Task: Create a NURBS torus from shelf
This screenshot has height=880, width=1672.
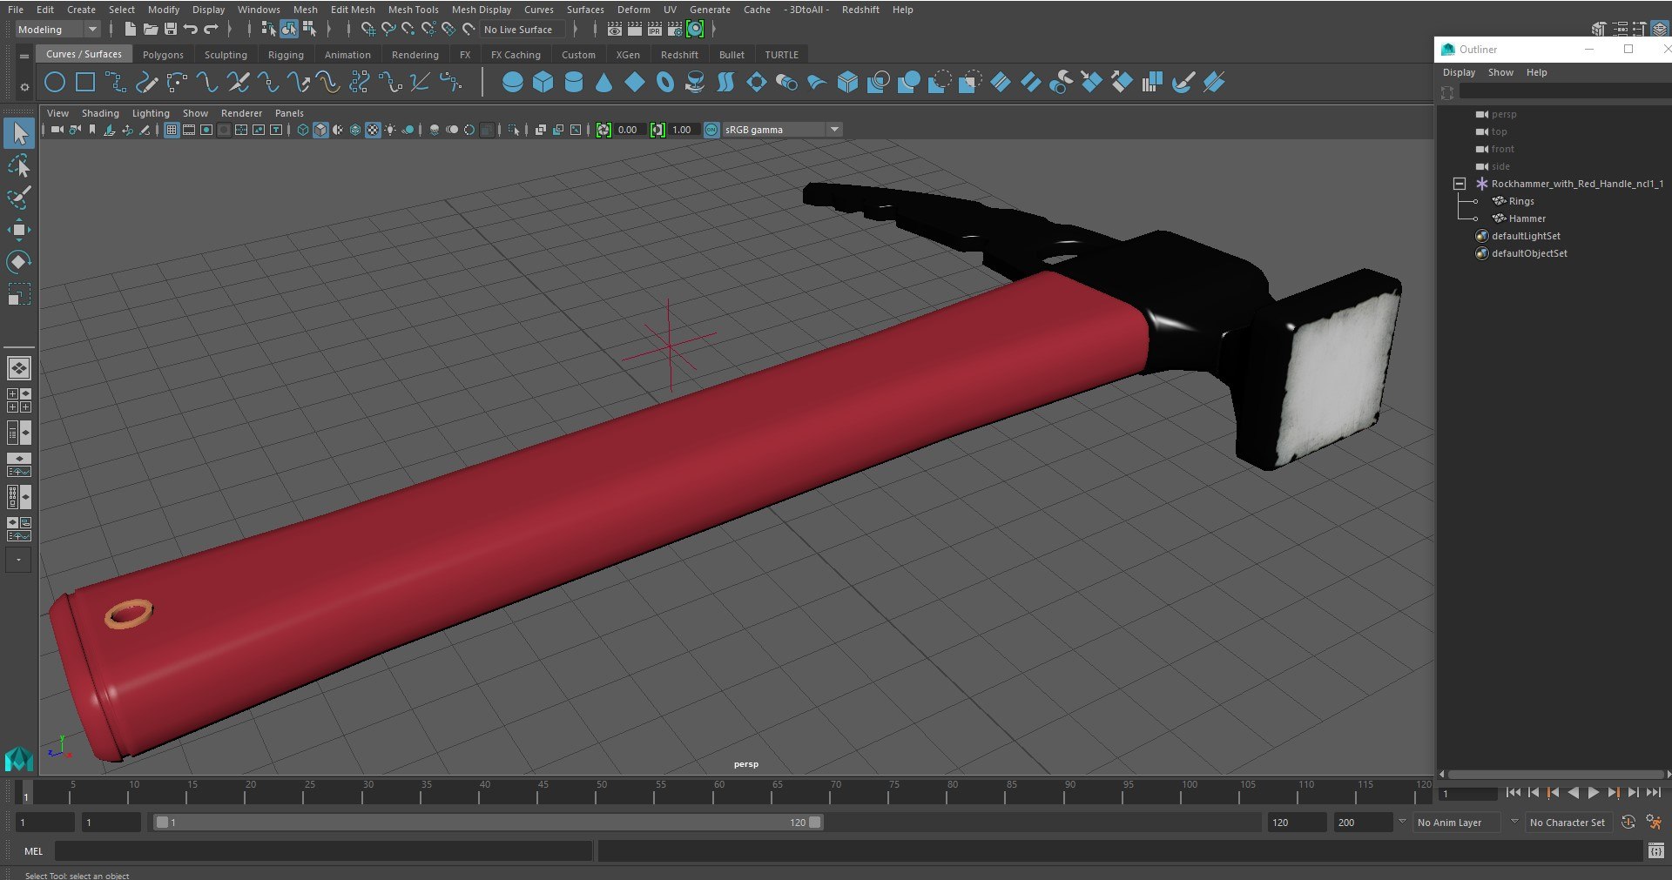Action: [665, 83]
